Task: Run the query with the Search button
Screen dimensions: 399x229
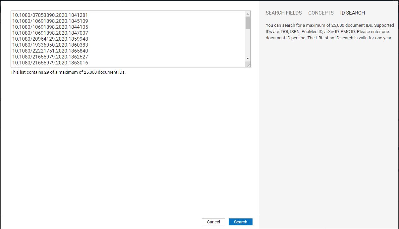Action: (240, 222)
